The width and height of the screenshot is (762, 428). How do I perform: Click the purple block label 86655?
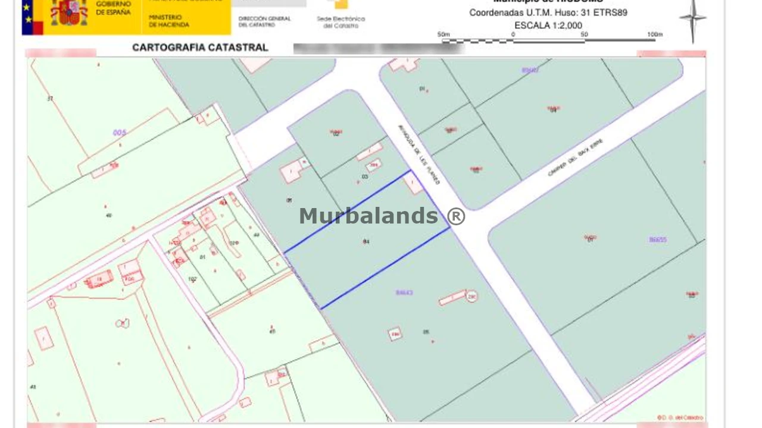pyautogui.click(x=657, y=240)
